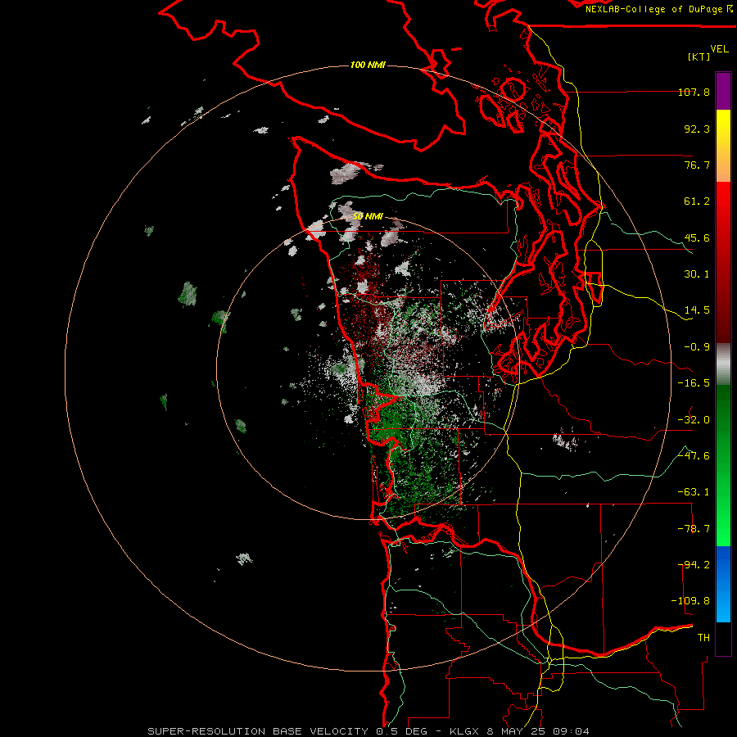Click the 76.7 velocity scale value
This screenshot has height=737, width=737.
pyautogui.click(x=697, y=165)
